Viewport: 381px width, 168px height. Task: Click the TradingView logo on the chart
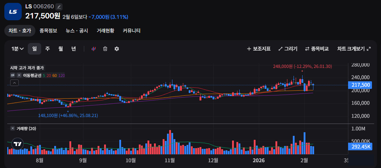[x=17, y=144]
